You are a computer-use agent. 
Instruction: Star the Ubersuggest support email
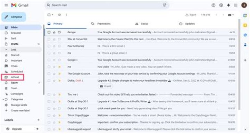(54, 129)
